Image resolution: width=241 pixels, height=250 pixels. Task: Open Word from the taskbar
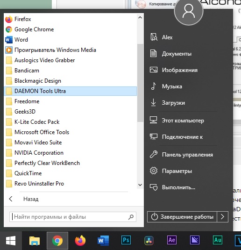click(x=103, y=241)
